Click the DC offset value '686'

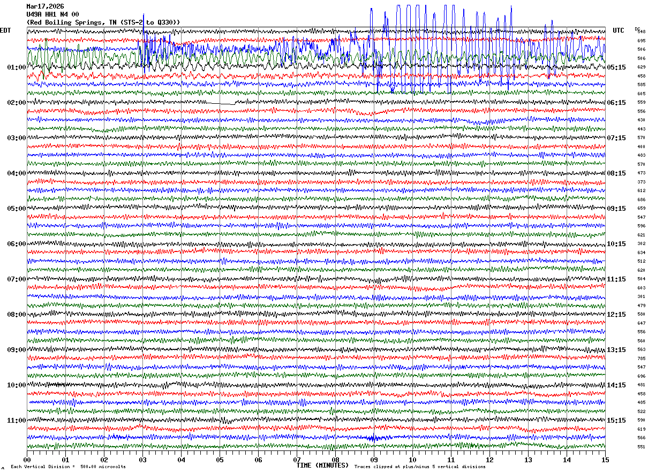tap(641, 200)
